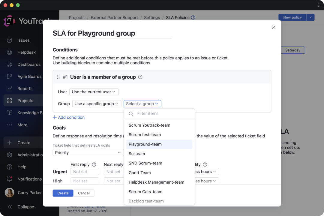
Task: Click the Urgent First reply input field
Action: pos(85,172)
